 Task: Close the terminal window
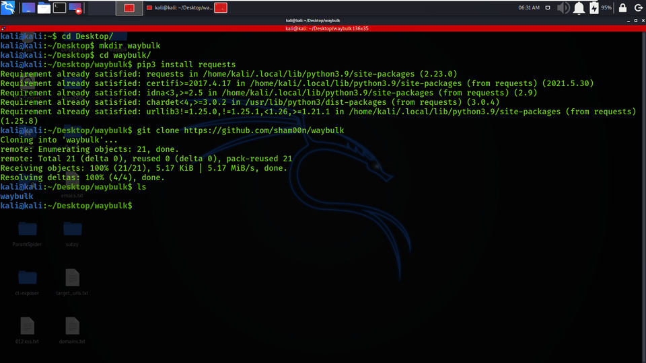pyautogui.click(x=643, y=21)
